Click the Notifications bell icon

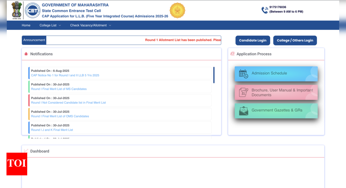point(26,54)
